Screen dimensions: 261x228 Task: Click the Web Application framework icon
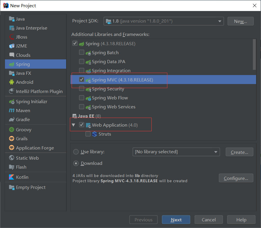coord(88,125)
